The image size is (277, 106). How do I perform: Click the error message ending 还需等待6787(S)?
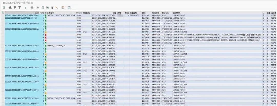[216, 35]
